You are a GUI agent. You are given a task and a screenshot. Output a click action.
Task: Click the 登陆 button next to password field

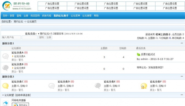click(x=41, y=37)
